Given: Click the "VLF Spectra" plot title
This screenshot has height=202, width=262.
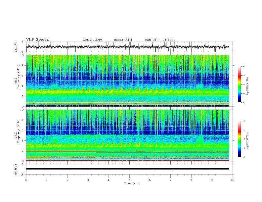Looking at the screenshot, I should [37, 40].
